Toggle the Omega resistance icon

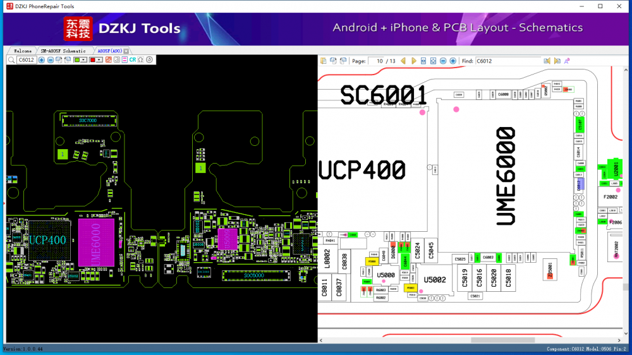(x=141, y=60)
